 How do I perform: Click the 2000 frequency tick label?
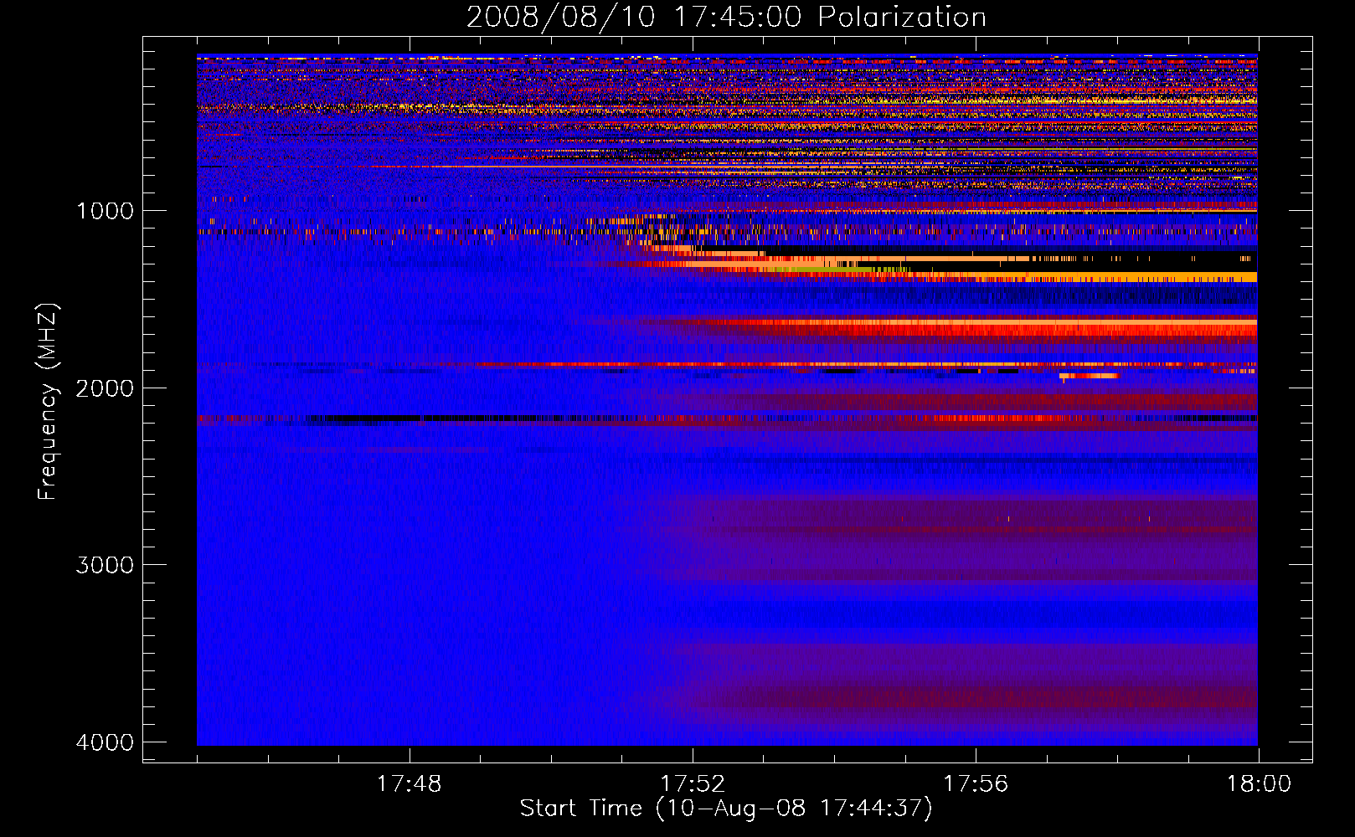pyautogui.click(x=105, y=388)
